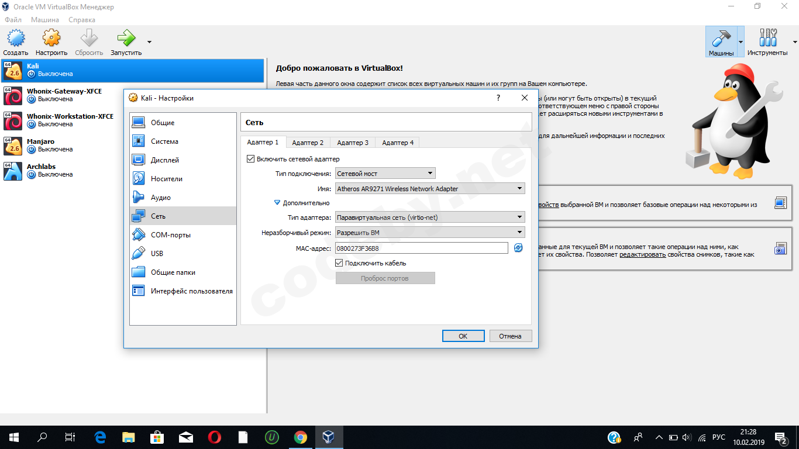Open Windows search from the taskbar
Viewport: 799px width, 449px height.
42,437
